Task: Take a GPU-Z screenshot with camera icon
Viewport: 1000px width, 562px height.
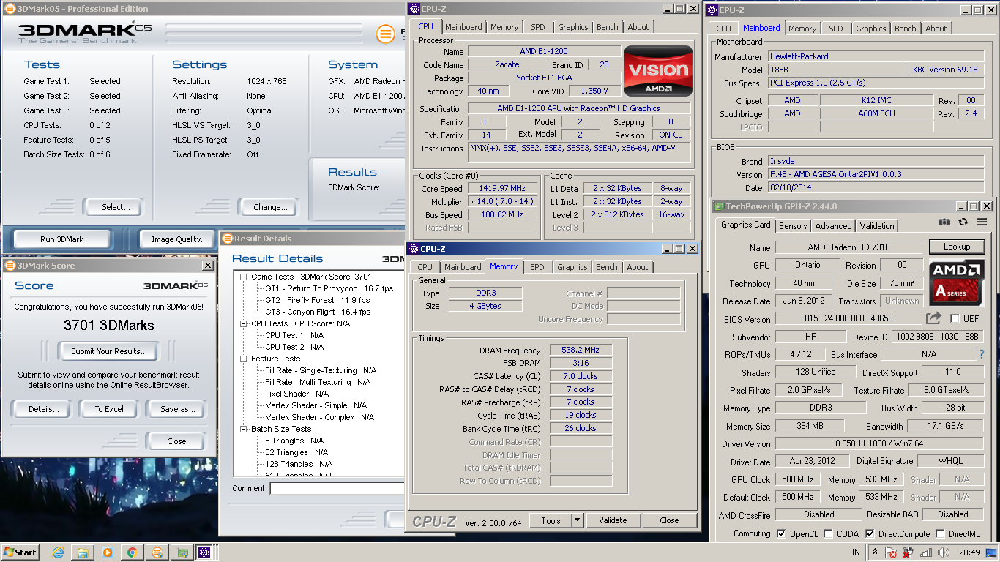Action: [x=944, y=222]
